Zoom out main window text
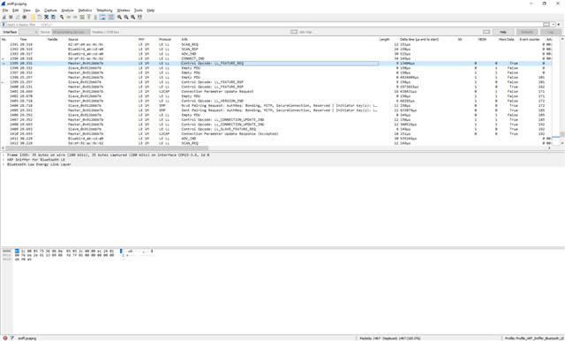The image size is (565, 341). click(126, 17)
